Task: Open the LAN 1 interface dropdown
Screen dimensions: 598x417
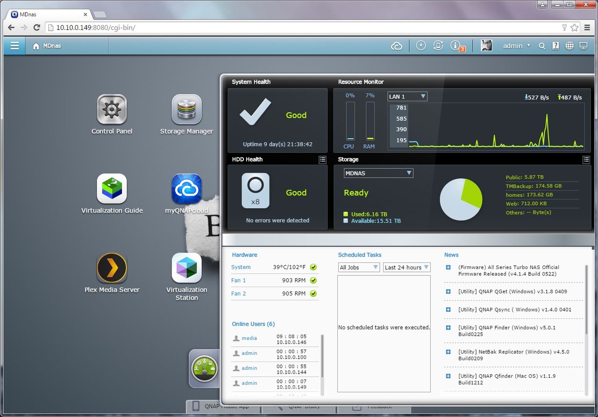Action: pyautogui.click(x=407, y=97)
